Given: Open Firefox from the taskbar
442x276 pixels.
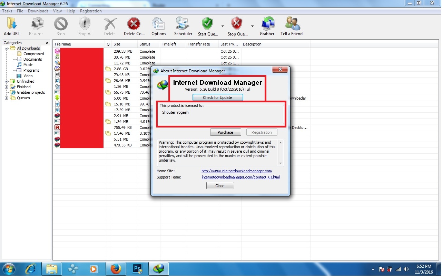Looking at the screenshot, I should coord(116,268).
